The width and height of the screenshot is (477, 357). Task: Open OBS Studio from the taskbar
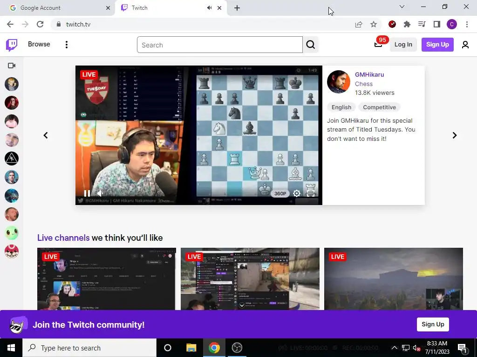(237, 348)
